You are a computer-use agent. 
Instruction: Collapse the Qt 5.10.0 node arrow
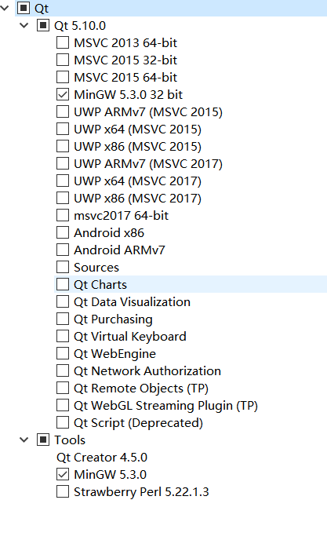point(24,25)
